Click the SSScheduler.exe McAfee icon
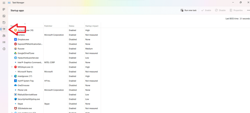The image size is (250, 113). pos(15,108)
